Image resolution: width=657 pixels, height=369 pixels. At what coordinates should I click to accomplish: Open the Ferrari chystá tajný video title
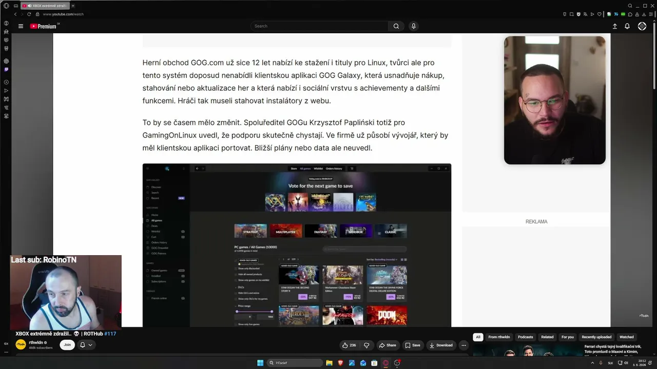613,350
